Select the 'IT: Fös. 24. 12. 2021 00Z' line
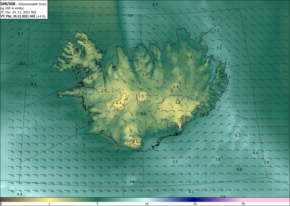Screen dimensions: 290x206 click(19, 12)
